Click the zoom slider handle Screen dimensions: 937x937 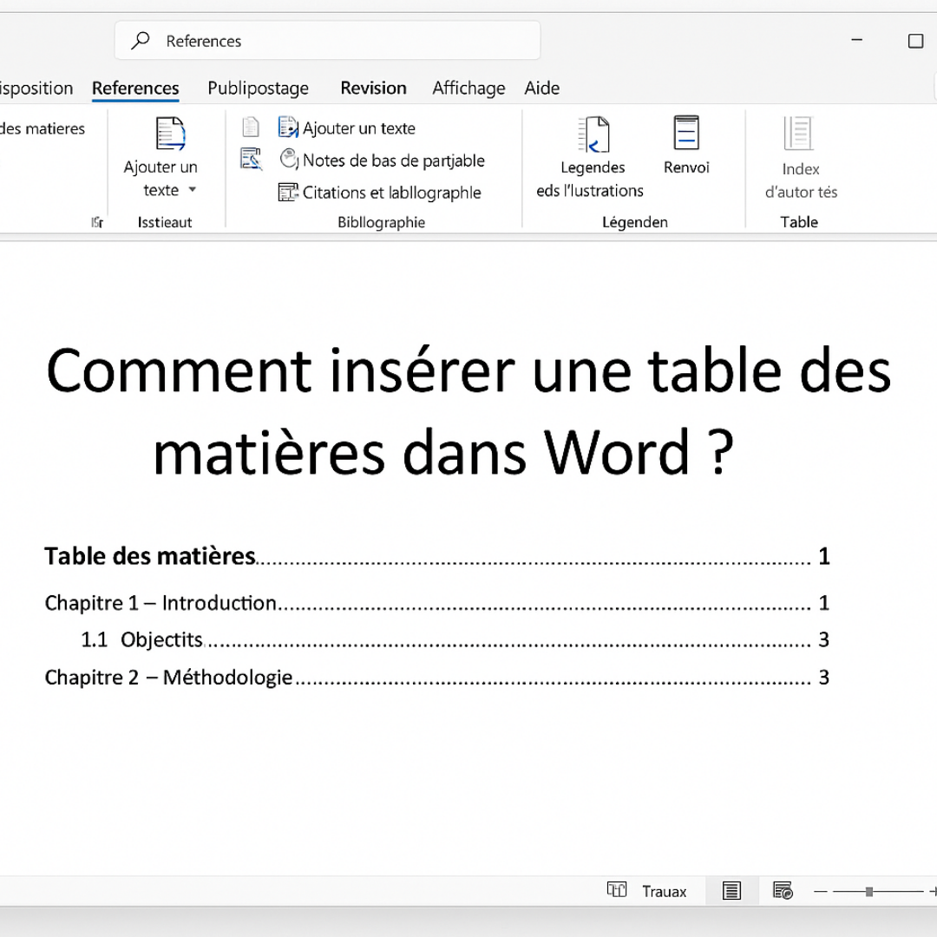869,892
